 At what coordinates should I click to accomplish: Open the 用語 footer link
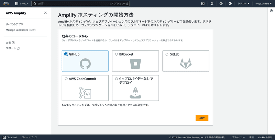pyautogui.click(x=252, y=137)
